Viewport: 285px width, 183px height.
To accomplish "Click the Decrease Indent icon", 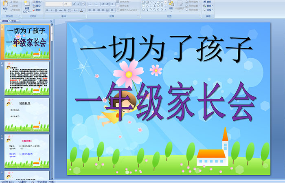I will click(103, 4).
